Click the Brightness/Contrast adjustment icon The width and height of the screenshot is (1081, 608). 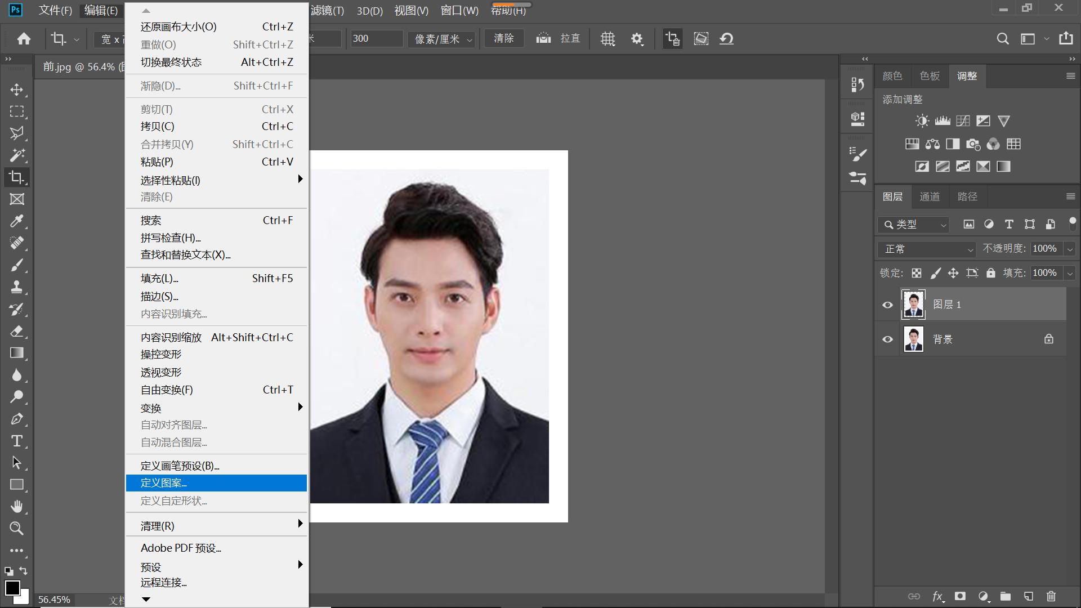pos(922,121)
